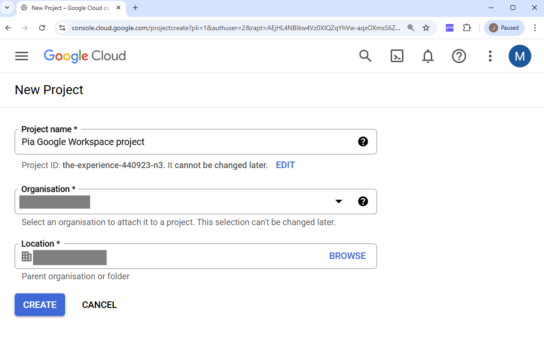Viewport: 544px width, 364px height.
Task: Reload the page
Action: coord(42,28)
